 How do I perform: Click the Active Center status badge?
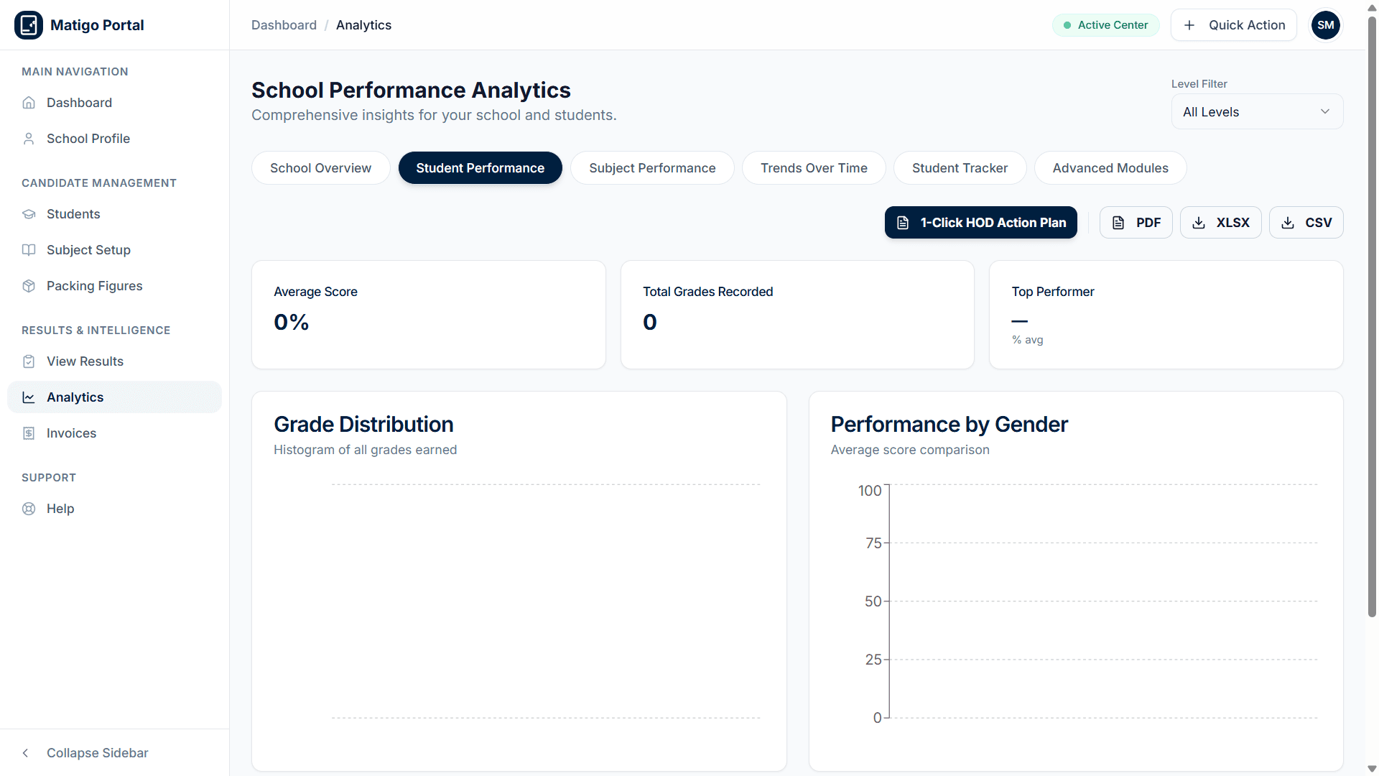pyautogui.click(x=1105, y=25)
